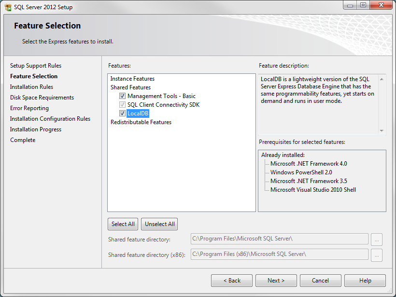The width and height of the screenshot is (396, 297).
Task: Browse for the Shared feature directory
Action: pos(377,240)
